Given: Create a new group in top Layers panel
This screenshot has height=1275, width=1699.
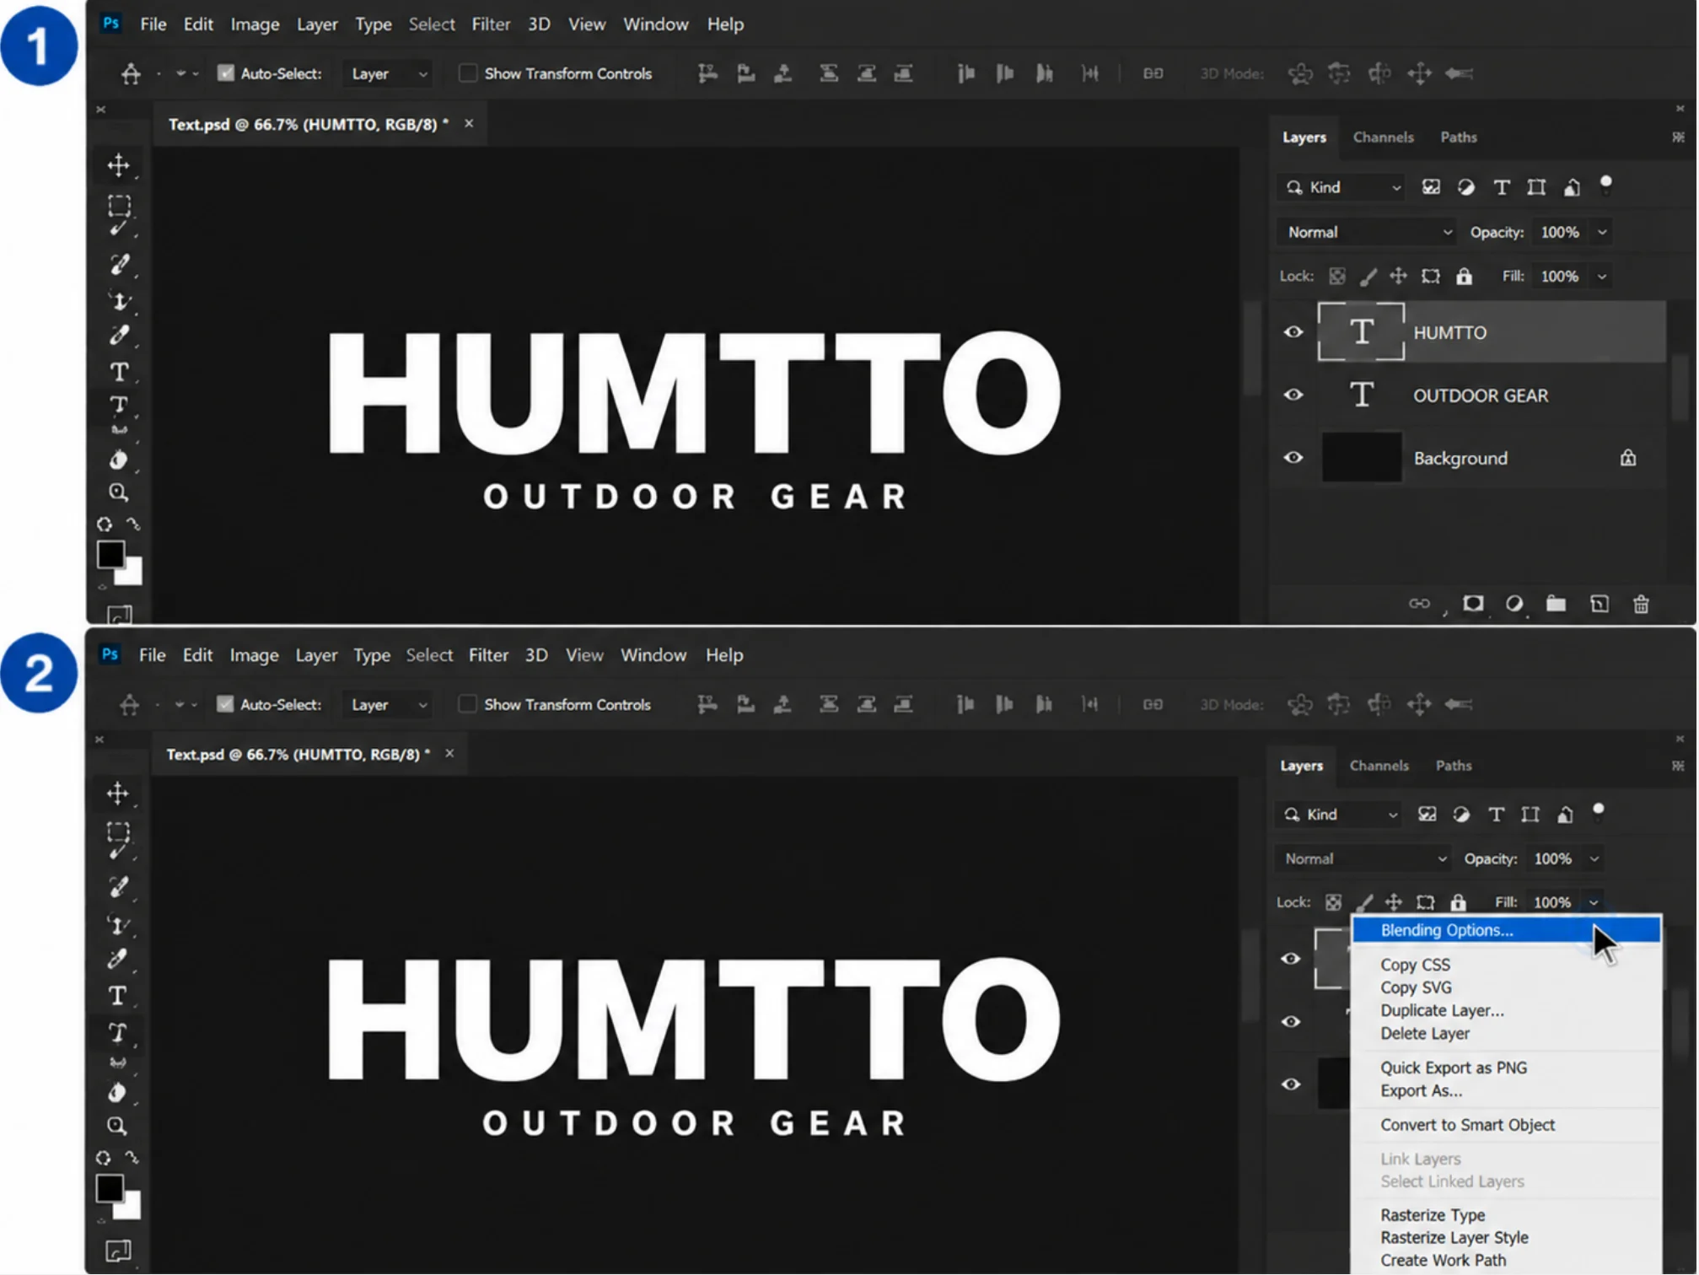Looking at the screenshot, I should click(1557, 604).
